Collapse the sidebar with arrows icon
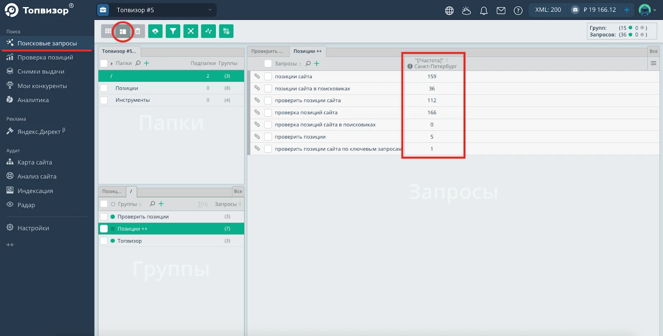This screenshot has height=336, width=663. pyautogui.click(x=10, y=245)
